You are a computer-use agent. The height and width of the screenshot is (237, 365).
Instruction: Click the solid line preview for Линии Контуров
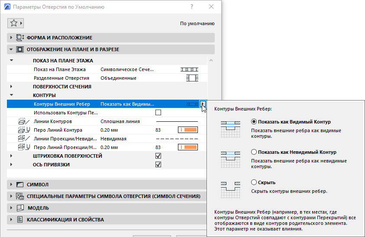coord(177,121)
